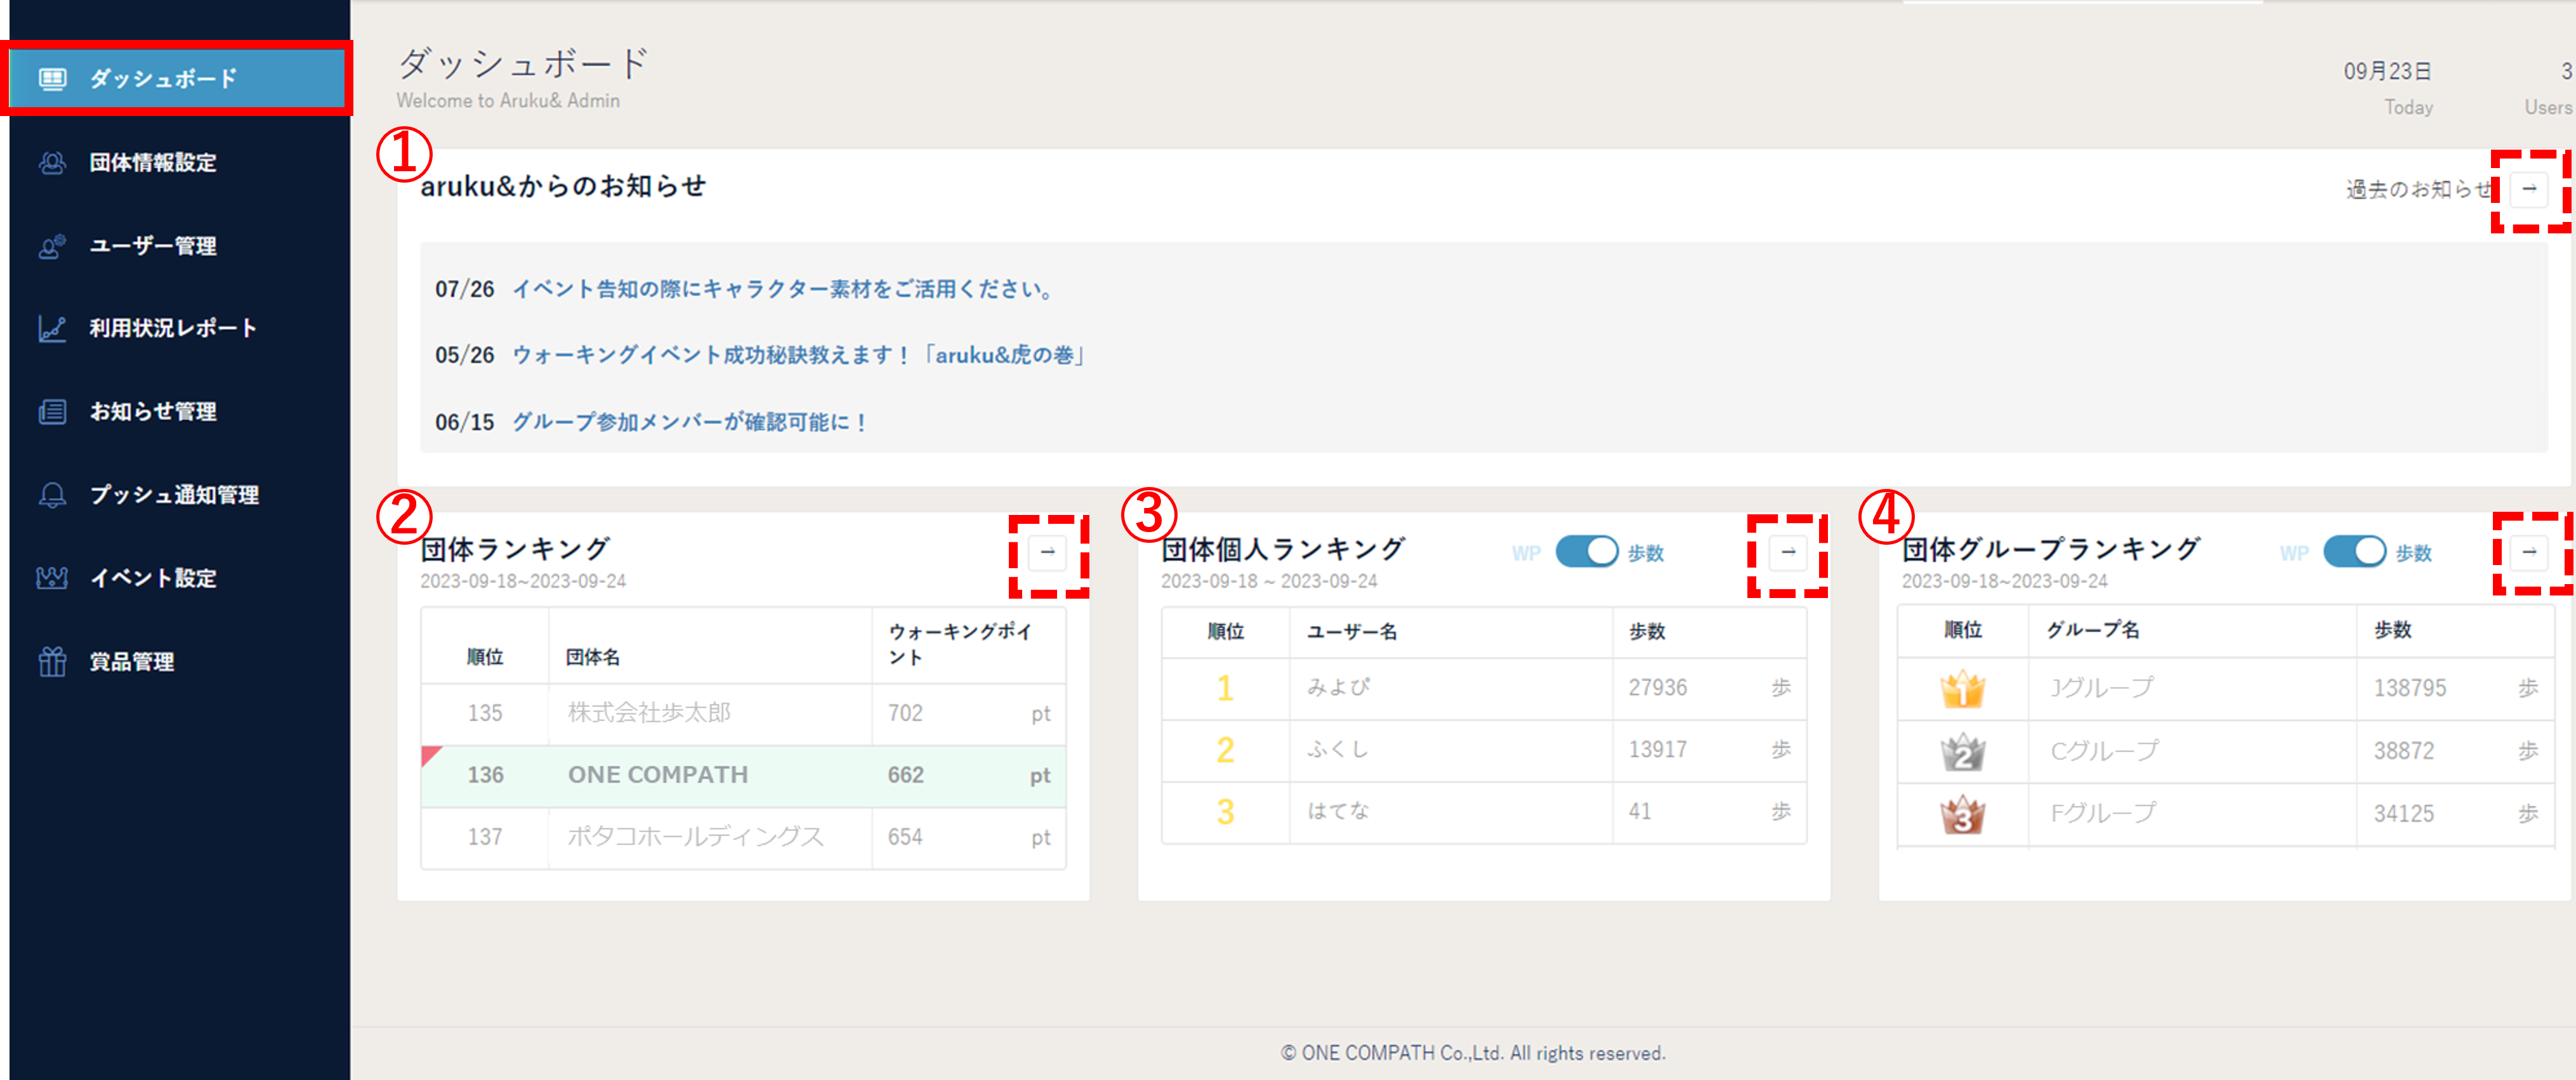Open the 過去のお知らせ link
Screen dimensions: 2576x1080
[2418, 189]
